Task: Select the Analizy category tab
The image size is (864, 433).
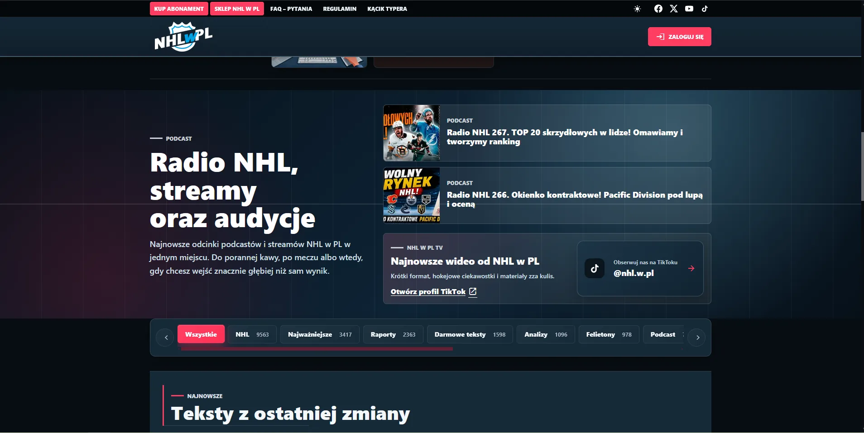Action: [546, 334]
